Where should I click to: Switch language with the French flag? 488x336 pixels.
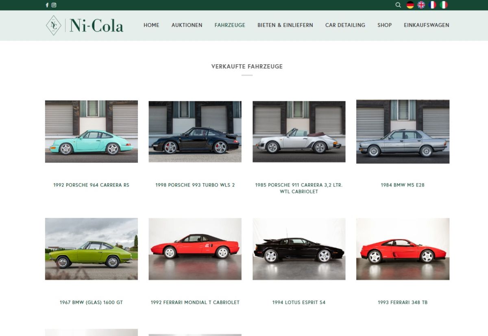[x=432, y=5]
